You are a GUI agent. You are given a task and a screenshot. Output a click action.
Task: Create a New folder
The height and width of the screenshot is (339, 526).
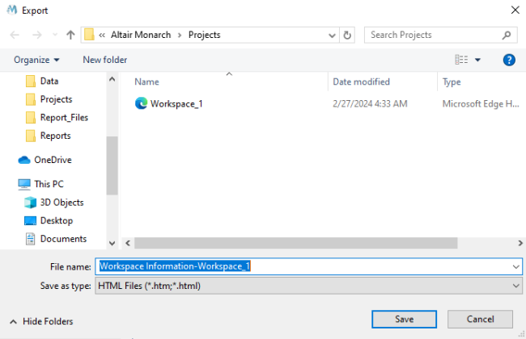[105, 60]
